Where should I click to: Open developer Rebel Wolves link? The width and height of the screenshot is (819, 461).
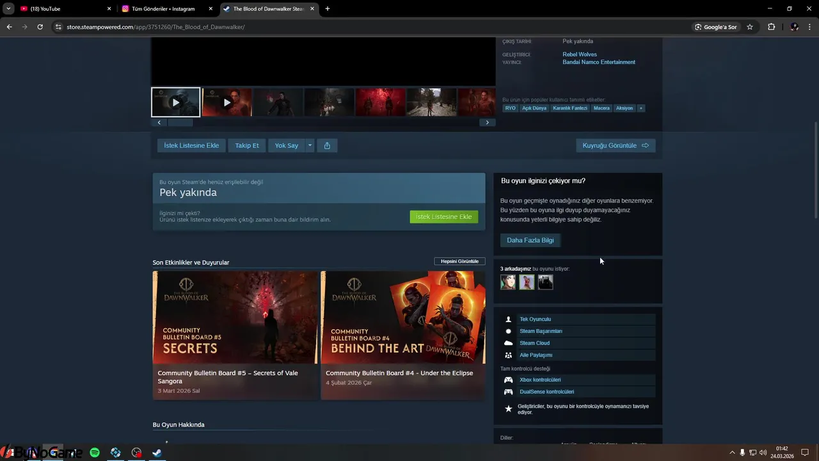pos(580,54)
